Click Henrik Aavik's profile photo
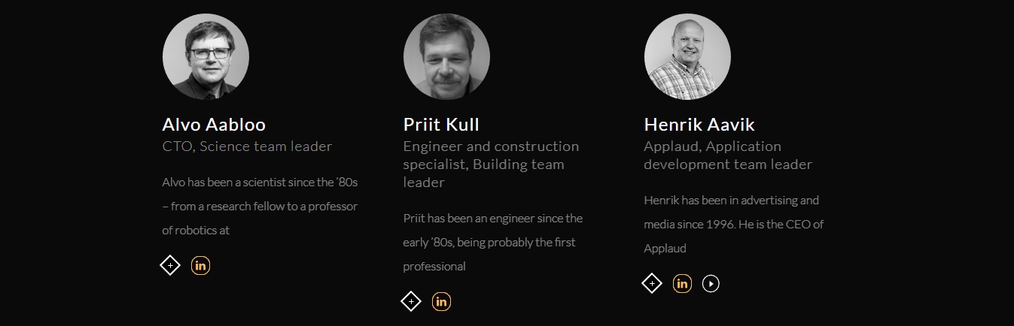Viewport: 1014px width, 326px height. (687, 57)
